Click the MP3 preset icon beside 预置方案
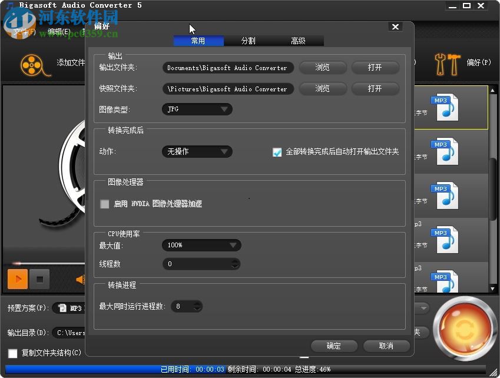 pyautogui.click(x=62, y=307)
